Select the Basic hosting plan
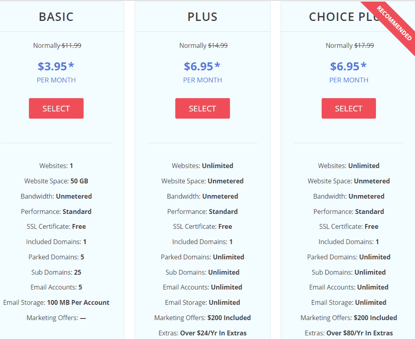The width and height of the screenshot is (415, 339). (x=56, y=108)
